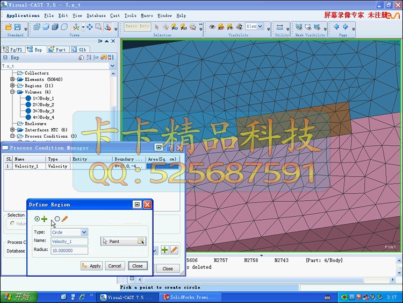403x303 pixels.
Task: Switch to the Glb tab
Action: pos(80,50)
